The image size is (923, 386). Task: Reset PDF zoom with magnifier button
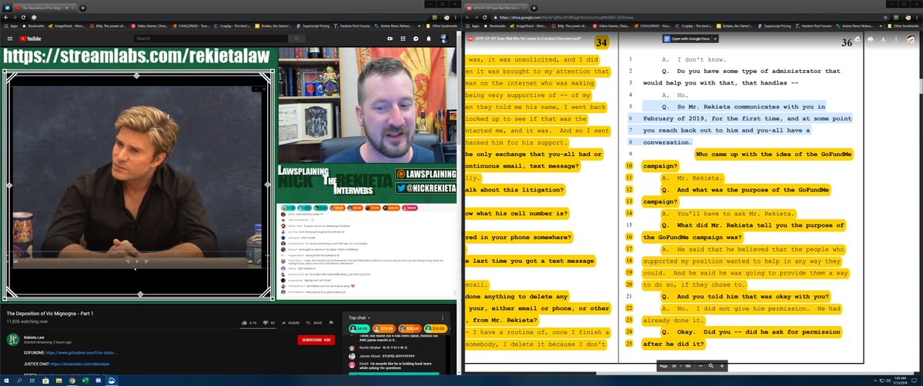click(x=711, y=366)
